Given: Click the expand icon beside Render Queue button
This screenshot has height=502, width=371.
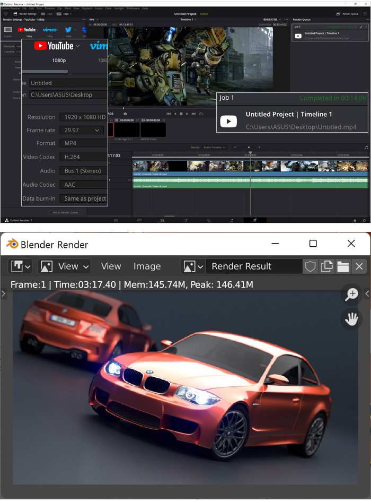Looking at the screenshot, I should coord(365,14).
